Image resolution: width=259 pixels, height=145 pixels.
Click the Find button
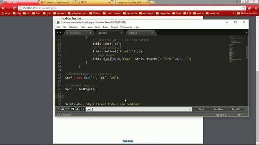coord(201,109)
